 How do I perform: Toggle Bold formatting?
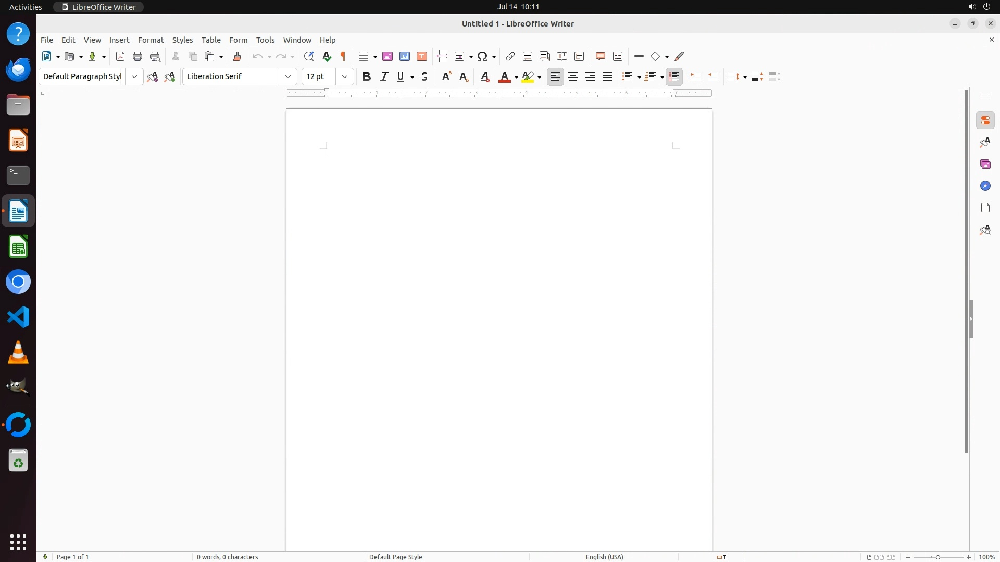point(367,76)
